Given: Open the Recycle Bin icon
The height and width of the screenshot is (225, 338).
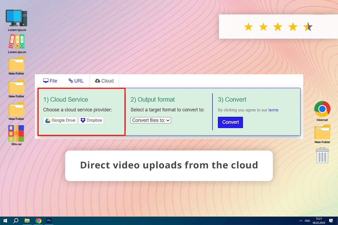Looking at the screenshot, I should click(x=322, y=155).
